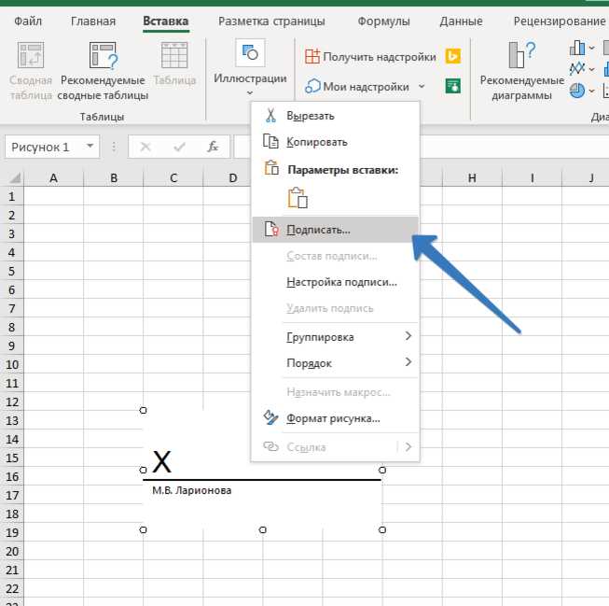
Task: Click the greyed Сводная таблица icon
Action: click(x=31, y=56)
